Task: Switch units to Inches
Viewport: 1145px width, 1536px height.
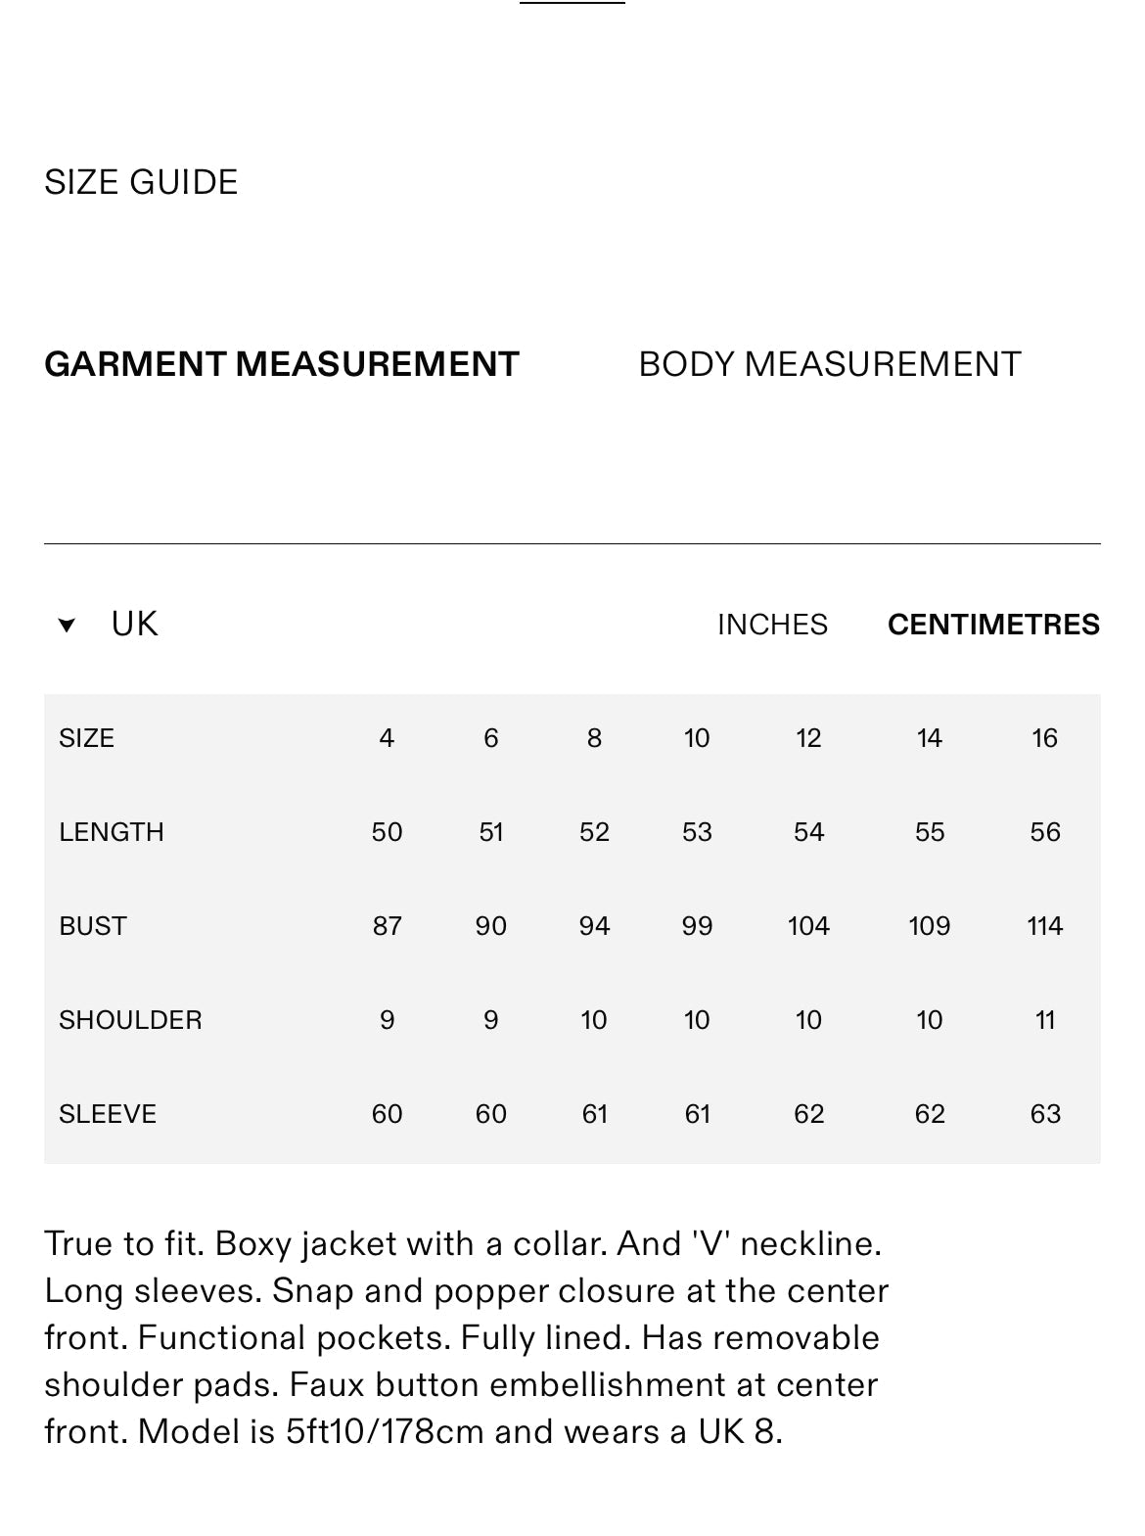Action: click(772, 625)
